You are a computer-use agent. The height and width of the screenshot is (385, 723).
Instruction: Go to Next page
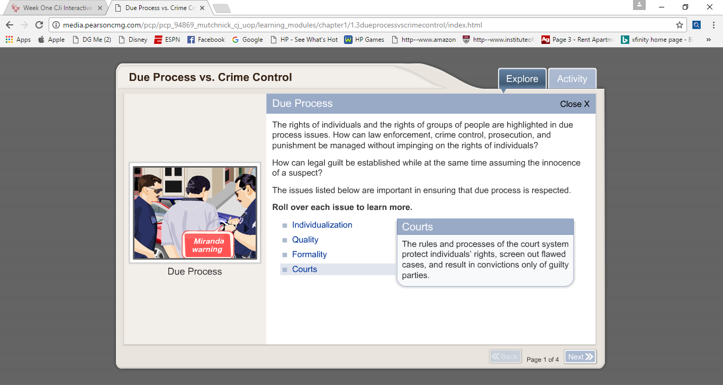click(580, 357)
